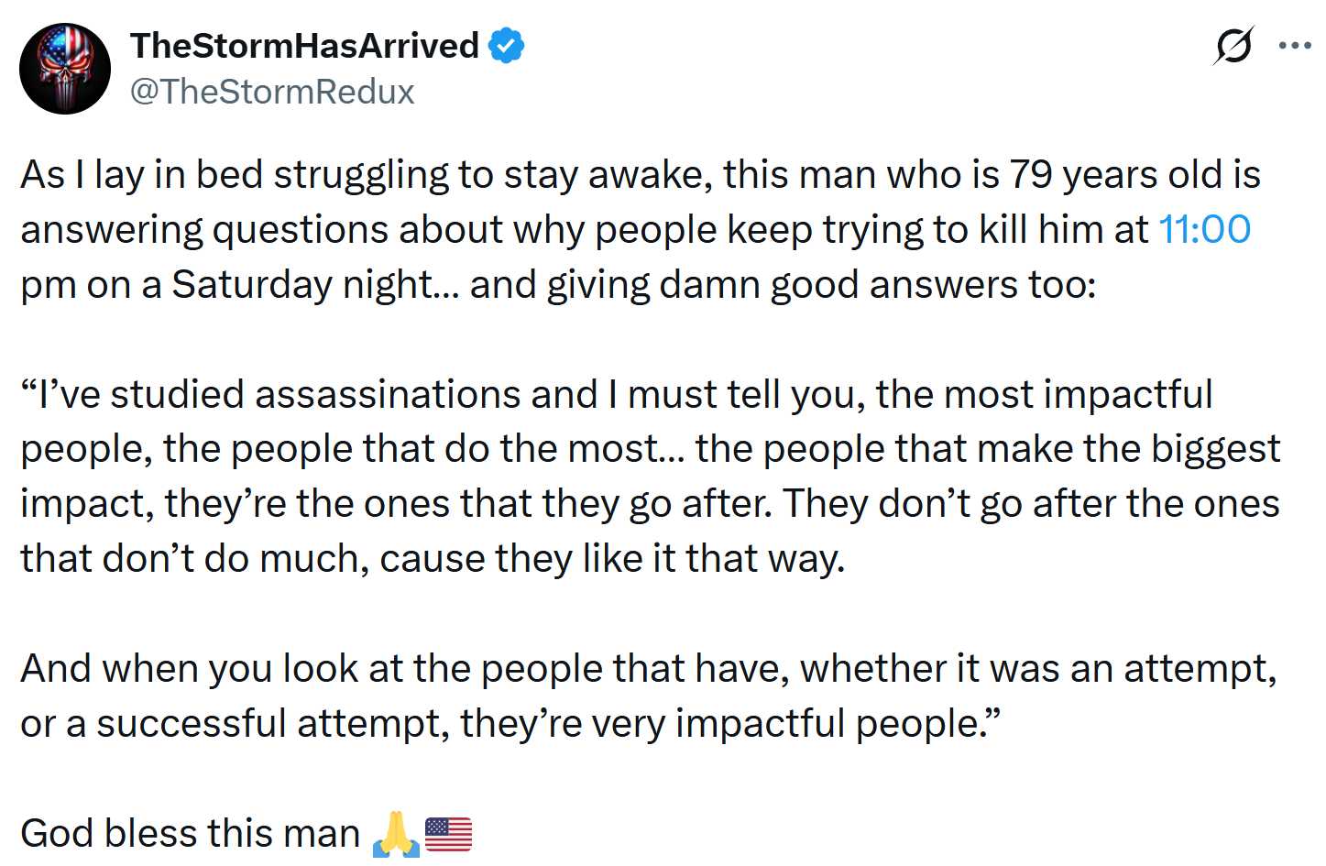
Task: Open the Grok explain-this-post icon
Action: [1233, 46]
